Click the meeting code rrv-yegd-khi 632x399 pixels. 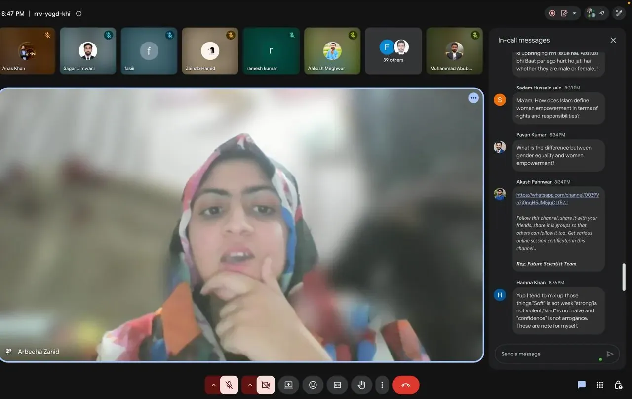click(52, 14)
